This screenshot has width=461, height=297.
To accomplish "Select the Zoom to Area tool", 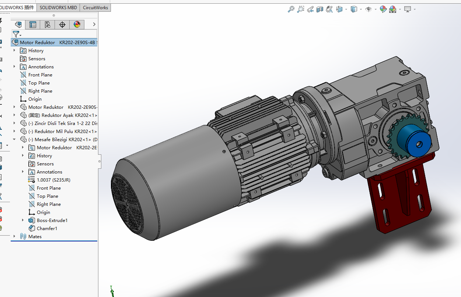I will click(x=301, y=9).
